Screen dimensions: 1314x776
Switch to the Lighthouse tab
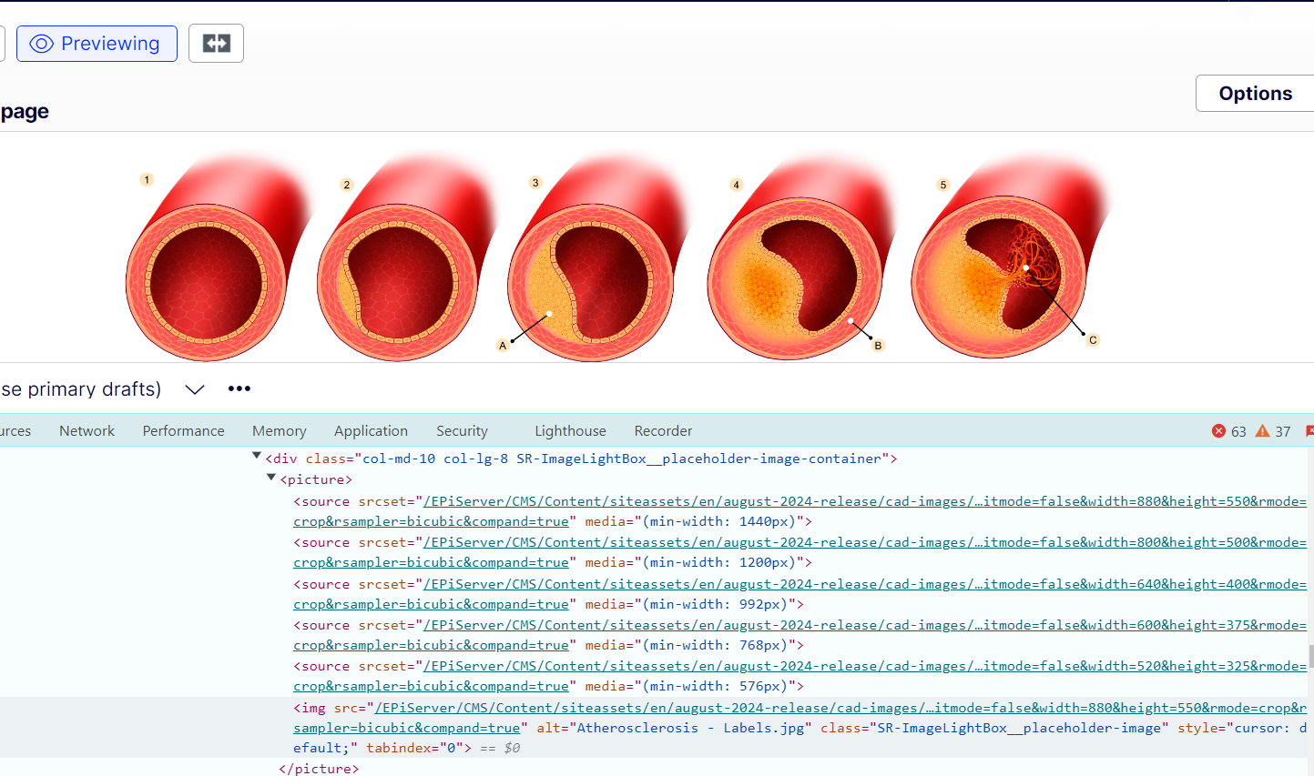tap(570, 431)
